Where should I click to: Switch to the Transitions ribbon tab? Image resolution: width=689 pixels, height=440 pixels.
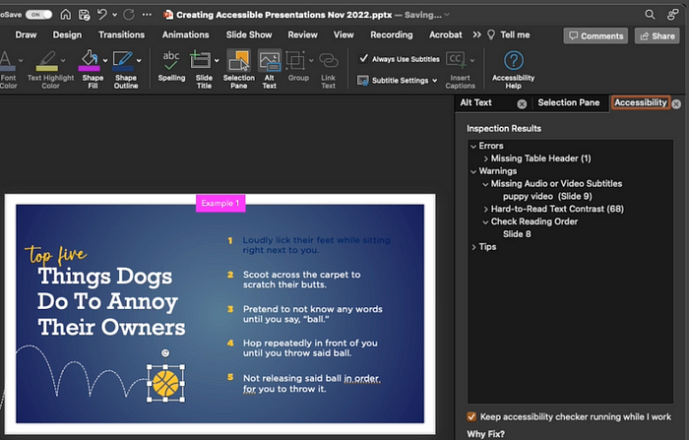tap(121, 34)
